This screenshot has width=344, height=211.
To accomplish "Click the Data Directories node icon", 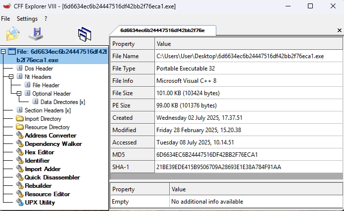I will (x=35, y=102).
